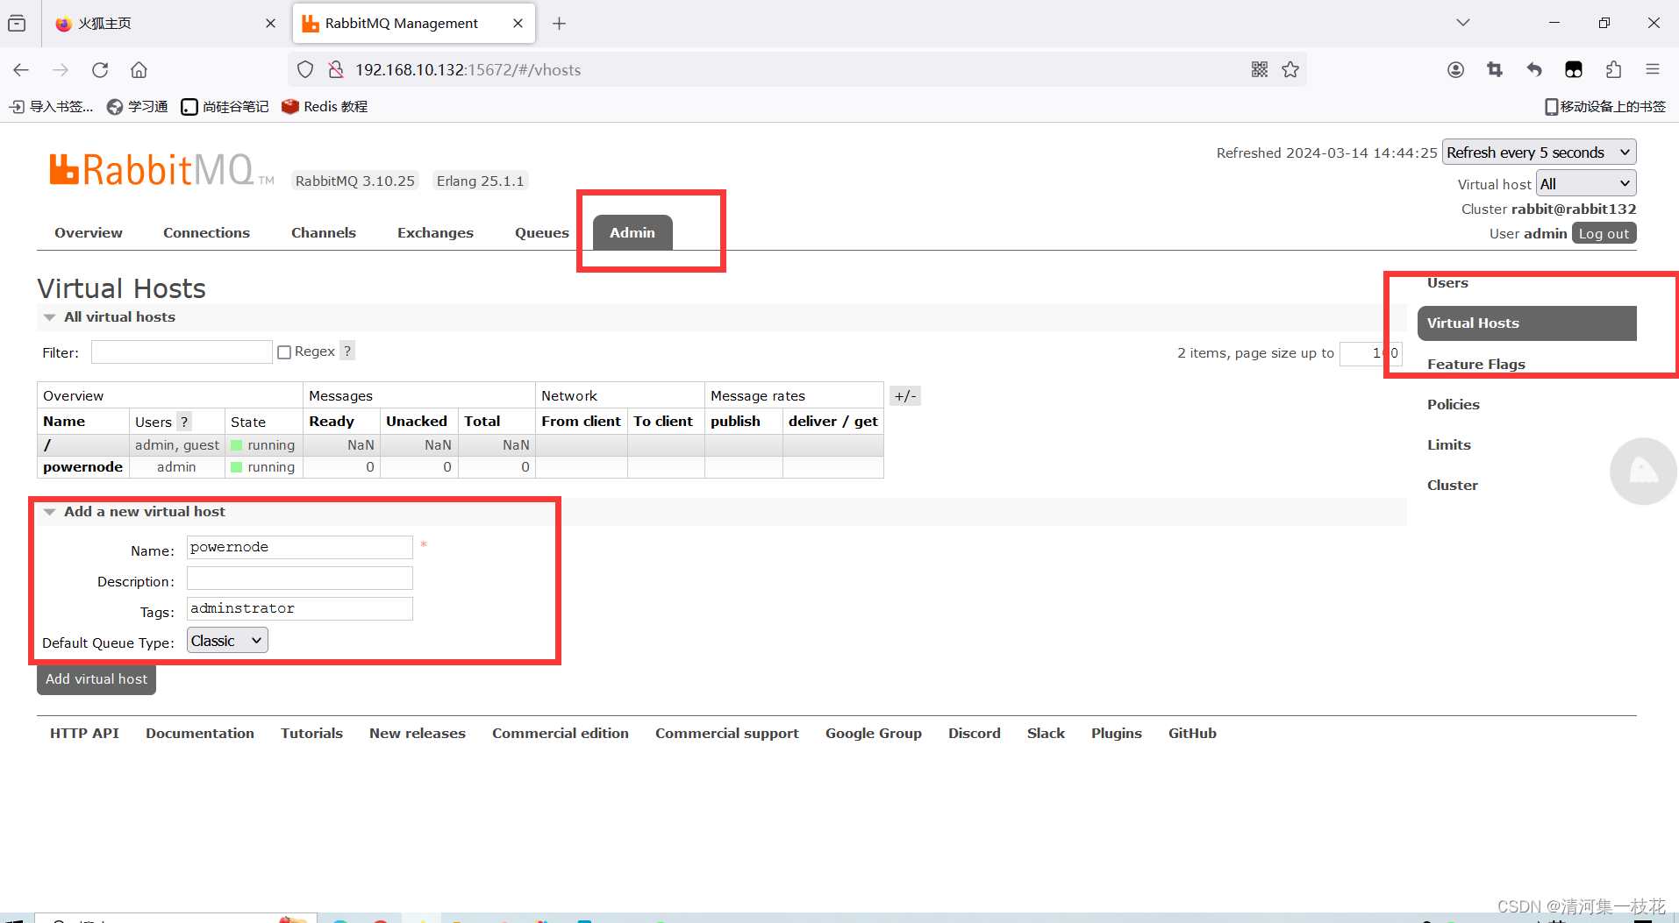
Task: Click the undo arrow toolbar icon
Action: pos(1534,70)
